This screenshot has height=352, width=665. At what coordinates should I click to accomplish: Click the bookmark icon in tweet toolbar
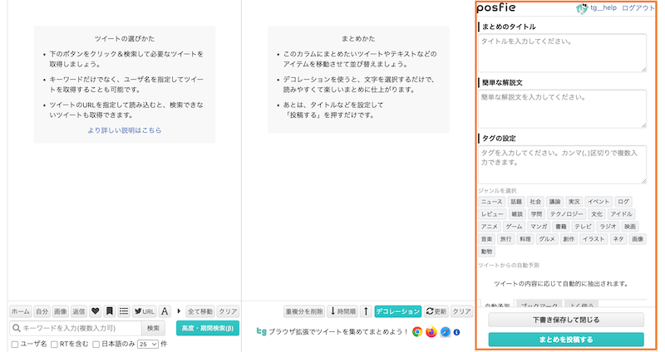(x=110, y=311)
